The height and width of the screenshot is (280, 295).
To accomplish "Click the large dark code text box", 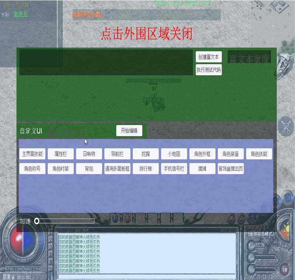I will click(106, 62).
